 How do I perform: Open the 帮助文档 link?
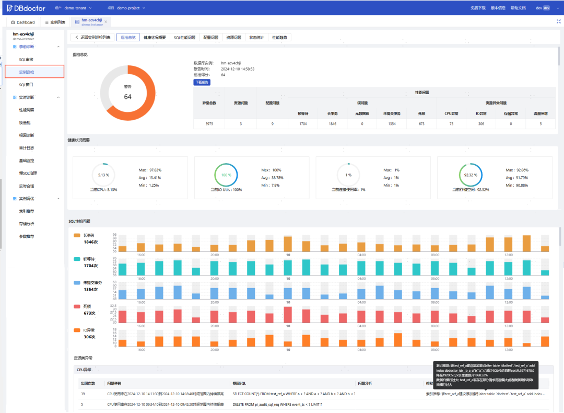519,8
